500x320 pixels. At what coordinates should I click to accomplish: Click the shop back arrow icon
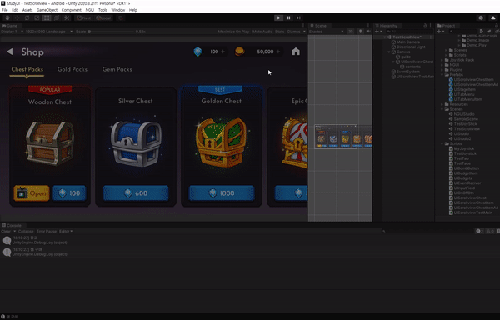[x=10, y=52]
